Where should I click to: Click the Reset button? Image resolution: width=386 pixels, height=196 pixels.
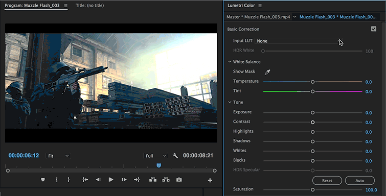[x=327, y=181]
